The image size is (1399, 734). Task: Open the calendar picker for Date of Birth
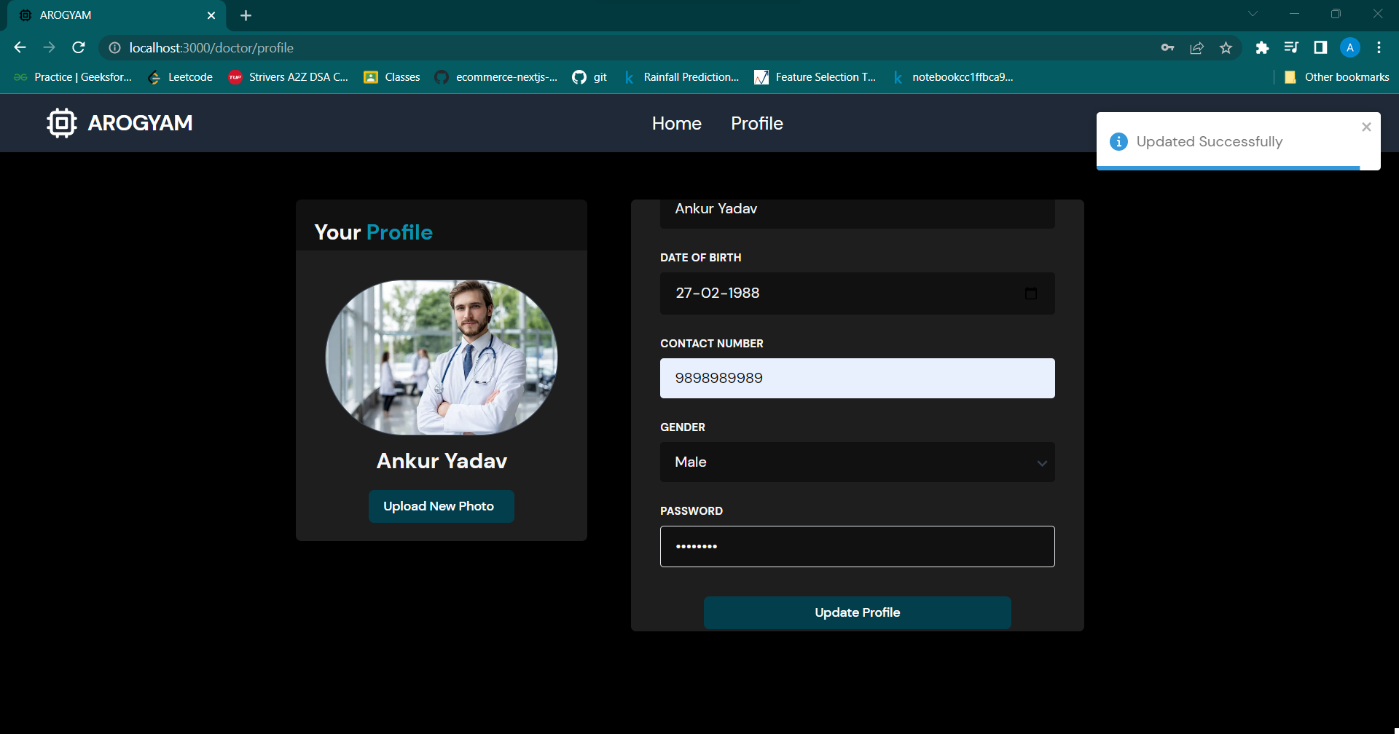(1031, 293)
